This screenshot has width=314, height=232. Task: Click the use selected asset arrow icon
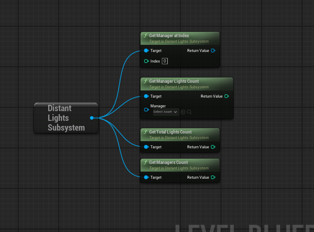(183, 112)
